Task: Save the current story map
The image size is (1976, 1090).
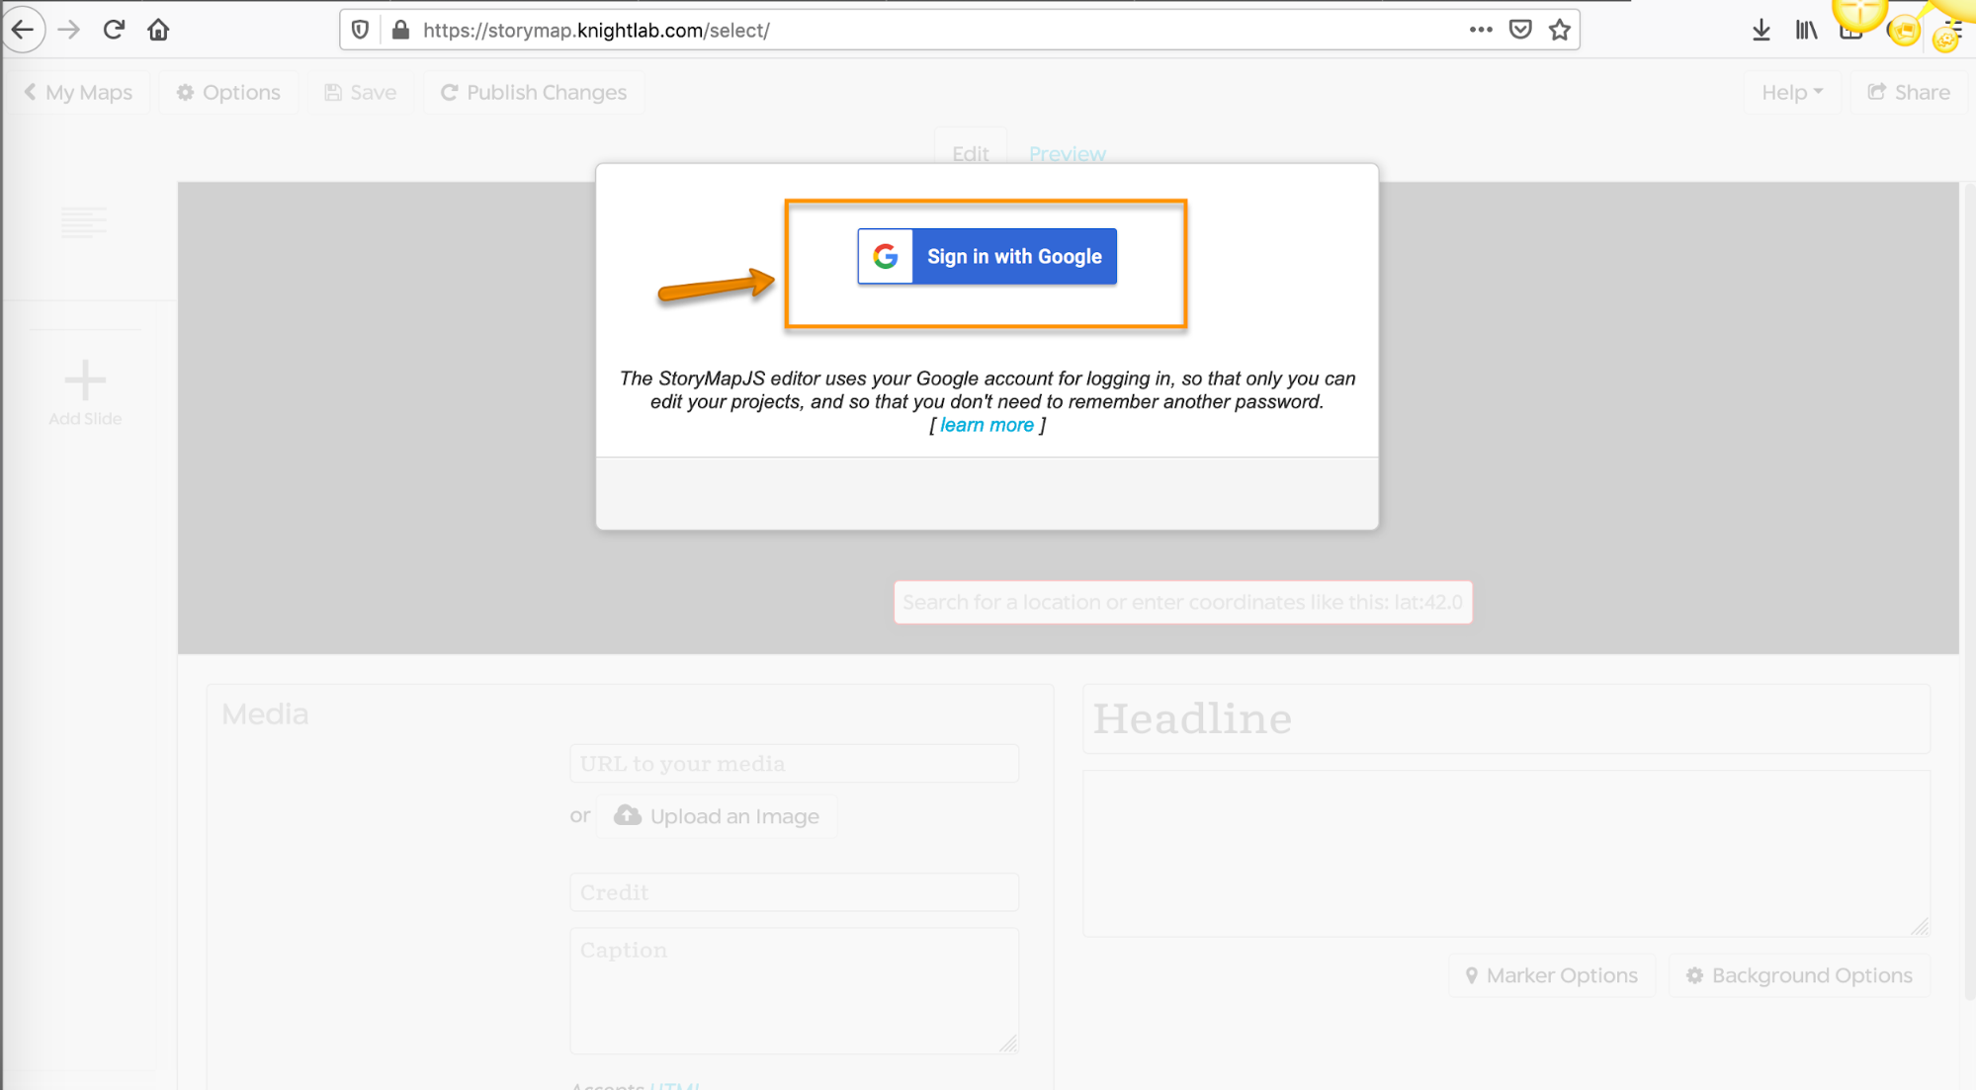Action: tap(359, 91)
